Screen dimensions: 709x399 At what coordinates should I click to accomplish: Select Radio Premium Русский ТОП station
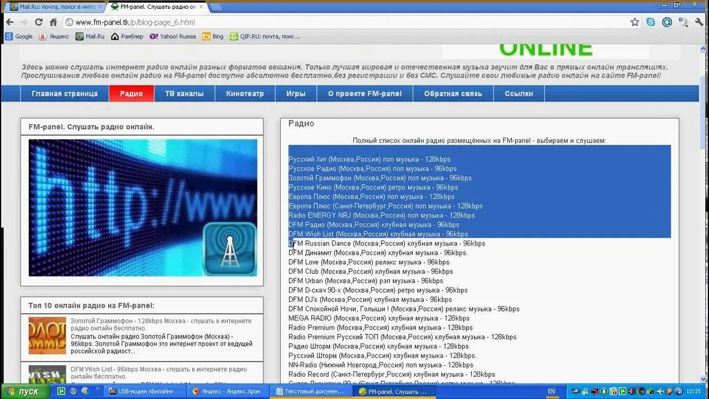(402, 337)
